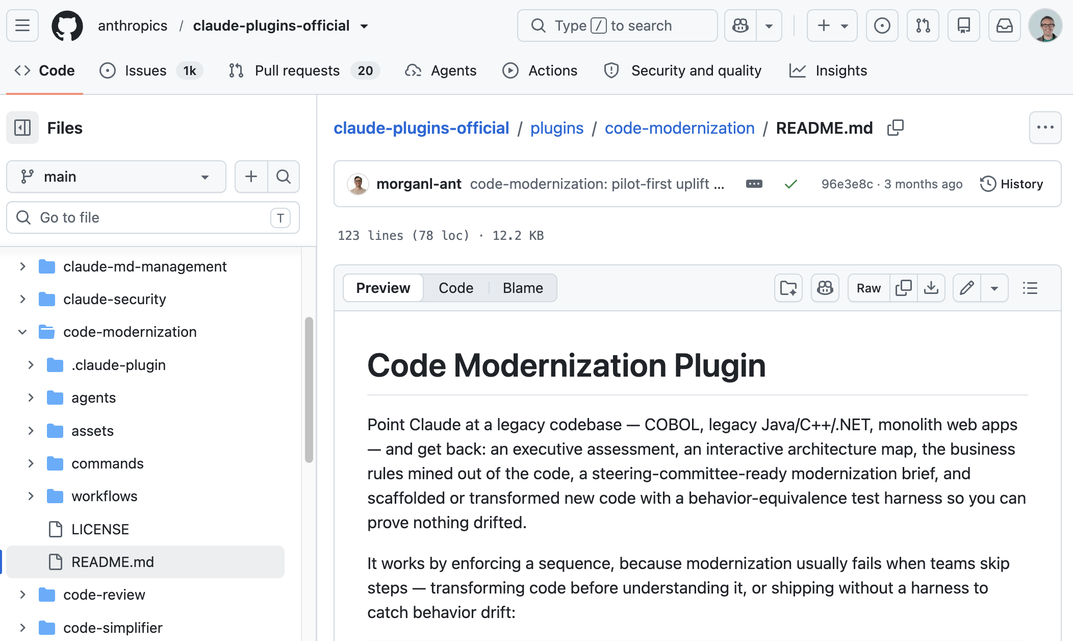1073x641 pixels.
Task: View the commit checks status checkmark
Action: (x=791, y=184)
